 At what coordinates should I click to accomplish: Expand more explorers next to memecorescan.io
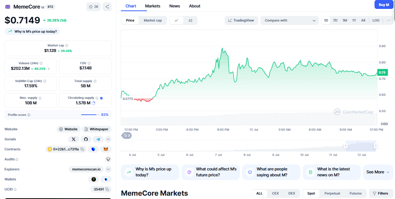[108, 169]
